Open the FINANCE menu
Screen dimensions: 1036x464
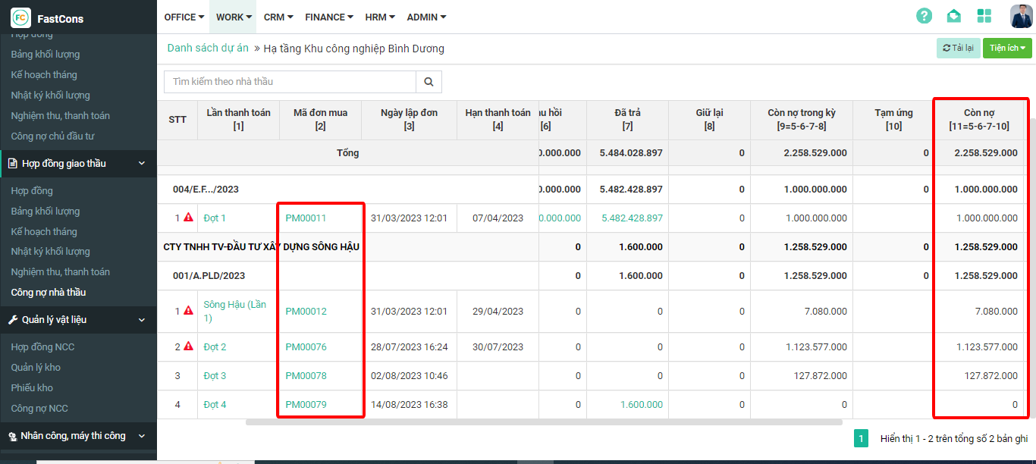pyautogui.click(x=329, y=17)
